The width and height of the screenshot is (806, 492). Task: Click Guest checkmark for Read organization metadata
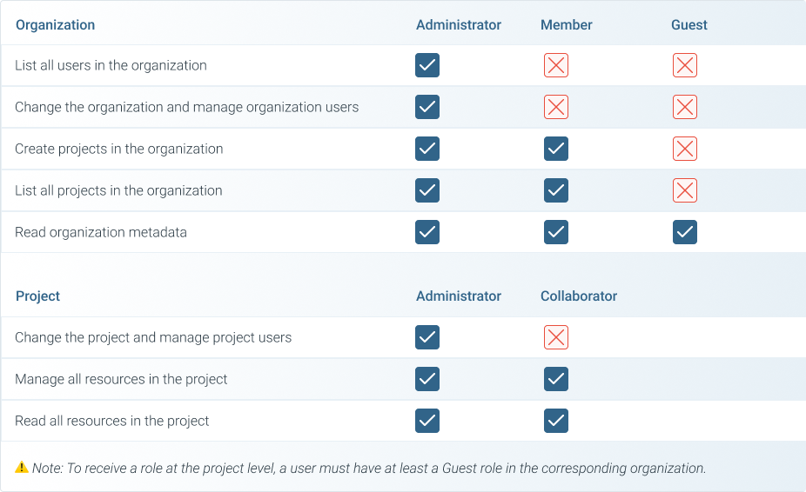click(685, 232)
